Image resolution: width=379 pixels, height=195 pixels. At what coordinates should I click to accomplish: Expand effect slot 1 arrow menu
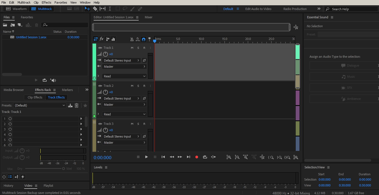pos(81,118)
